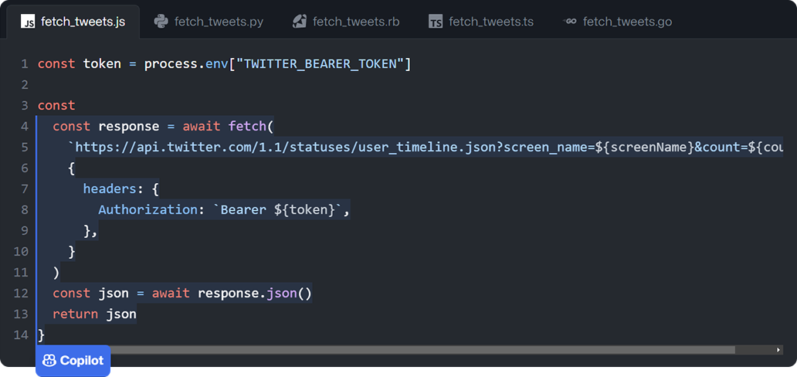Switch to the fetch_tweets.js tab

[x=73, y=22]
